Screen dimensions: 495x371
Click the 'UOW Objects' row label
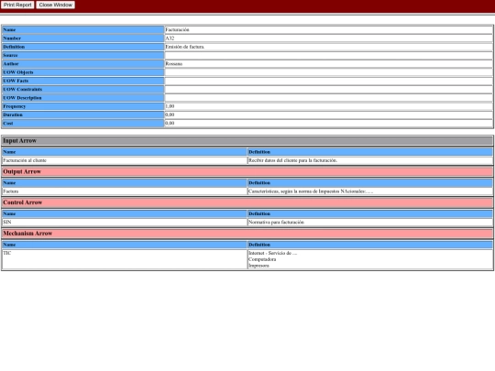point(82,72)
